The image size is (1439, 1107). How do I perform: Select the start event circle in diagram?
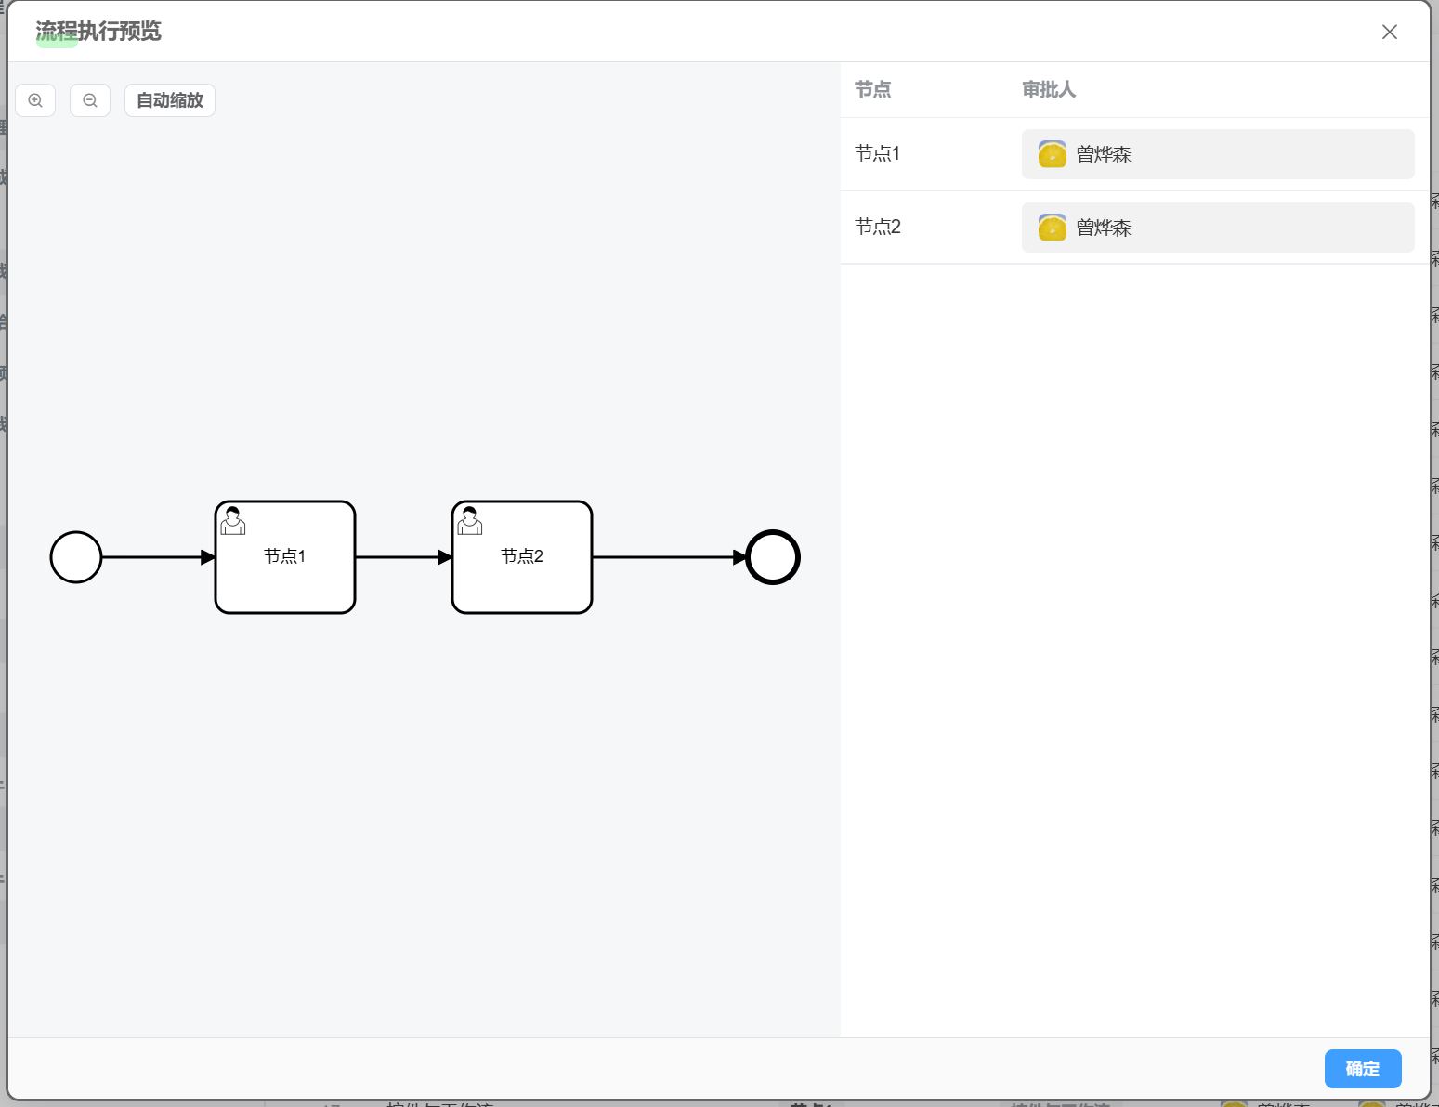click(76, 557)
